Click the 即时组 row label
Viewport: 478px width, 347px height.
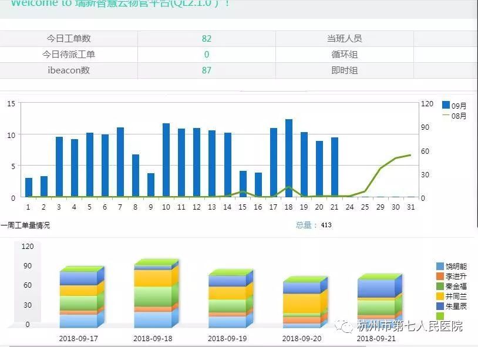pos(344,70)
